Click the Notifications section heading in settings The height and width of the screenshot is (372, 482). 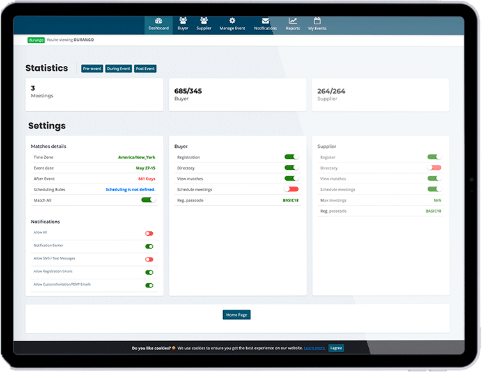click(x=45, y=222)
